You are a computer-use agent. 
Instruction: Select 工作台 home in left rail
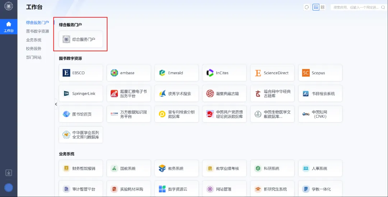9,27
